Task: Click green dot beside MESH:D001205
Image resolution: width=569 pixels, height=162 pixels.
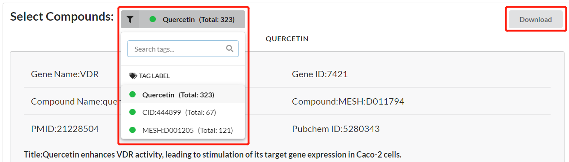Action: pyautogui.click(x=132, y=130)
